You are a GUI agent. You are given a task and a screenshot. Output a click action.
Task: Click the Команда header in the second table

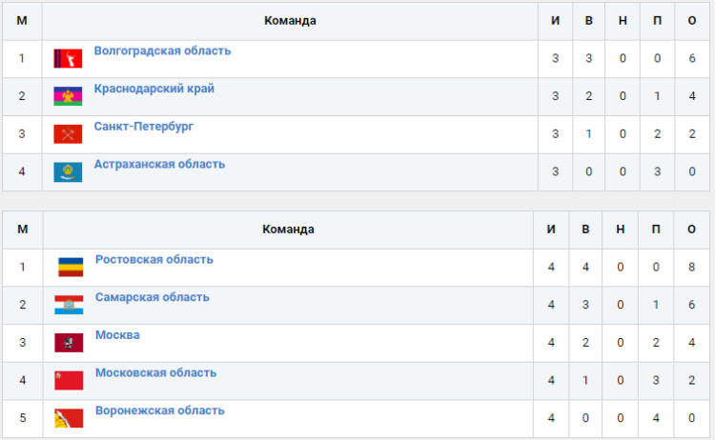pos(288,230)
